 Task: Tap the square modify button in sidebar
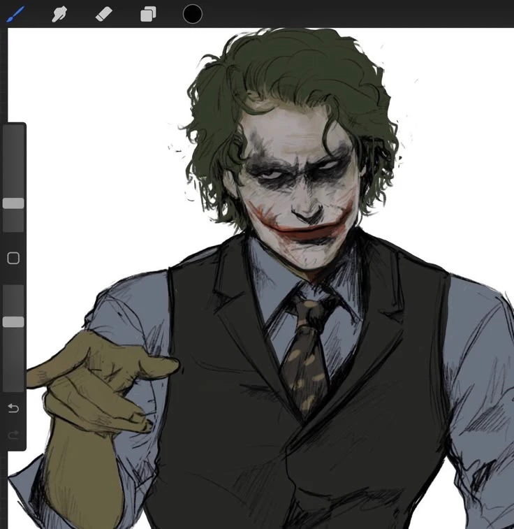pos(13,258)
